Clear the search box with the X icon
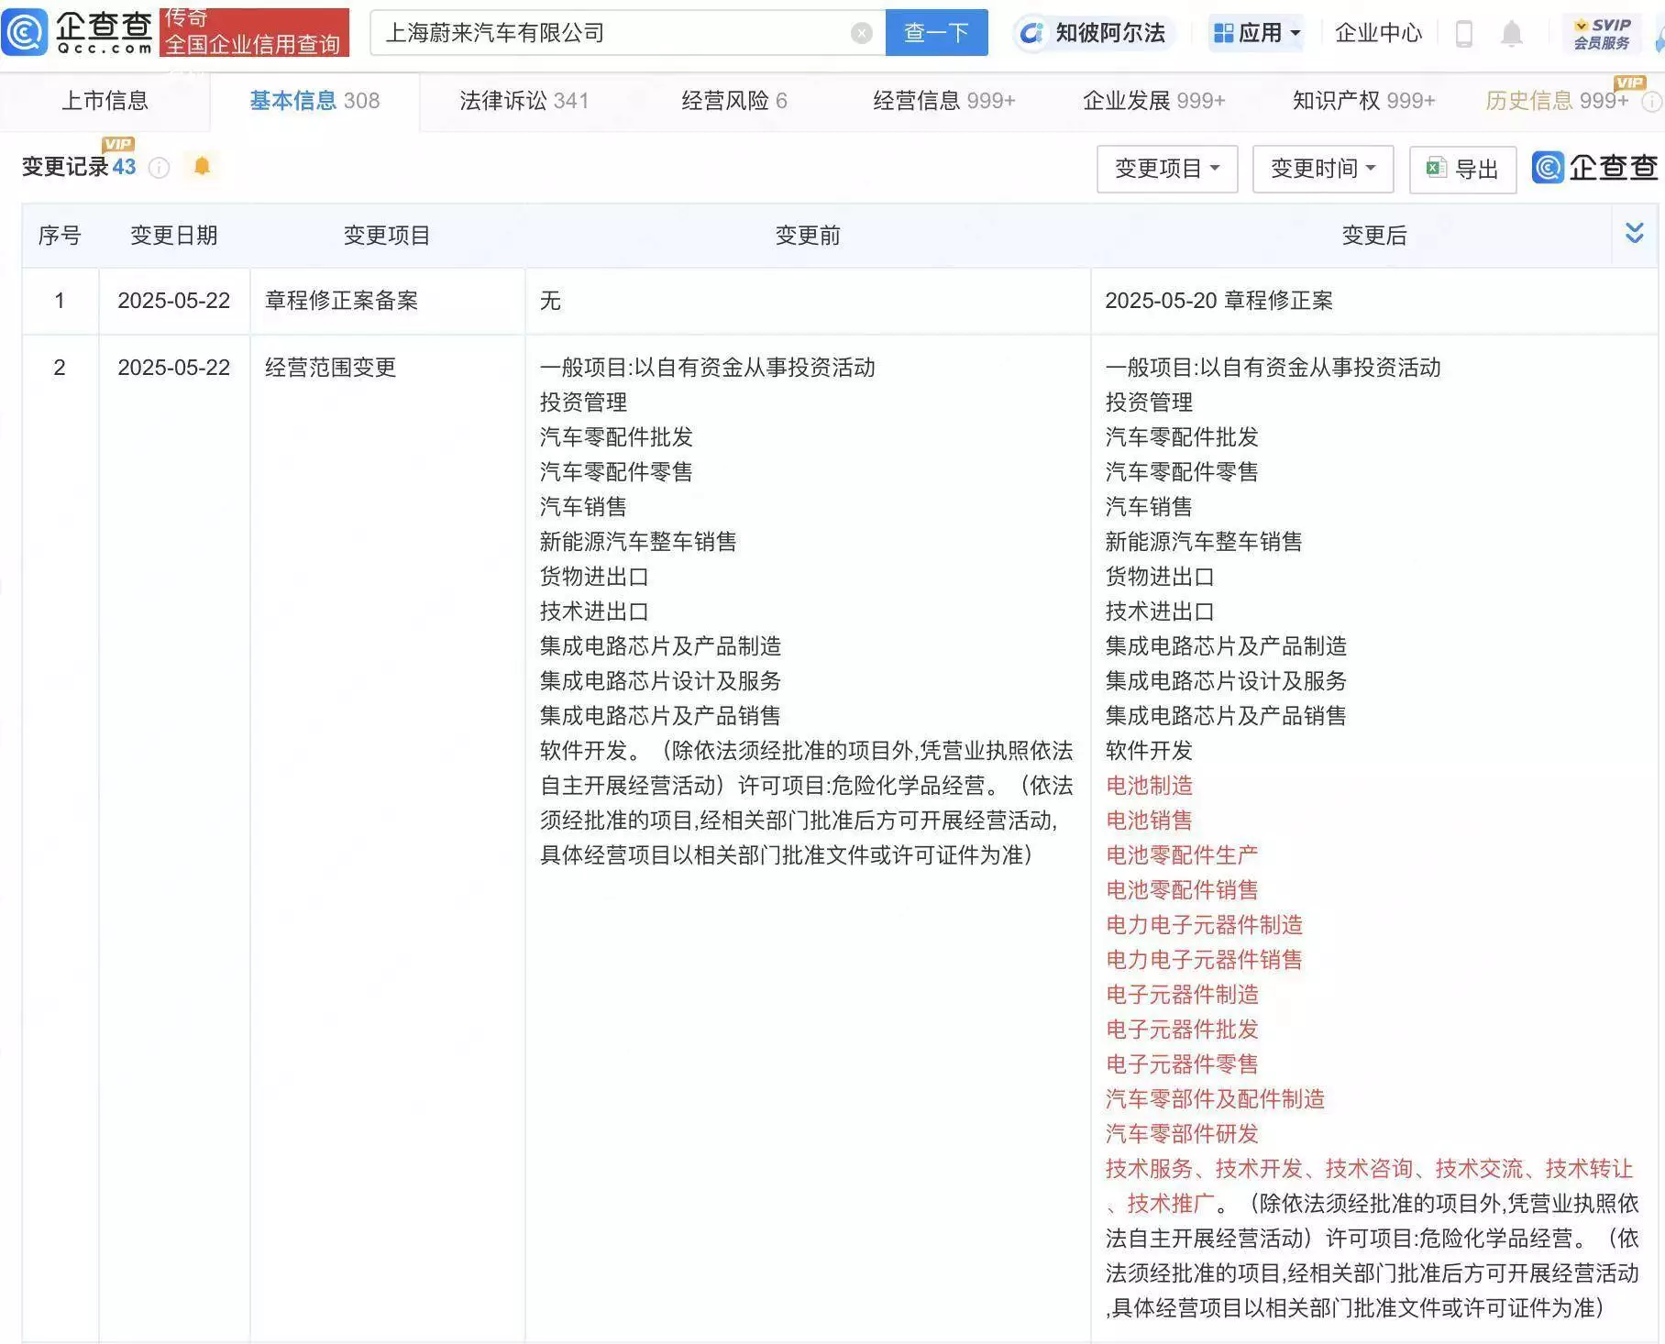 click(x=861, y=34)
